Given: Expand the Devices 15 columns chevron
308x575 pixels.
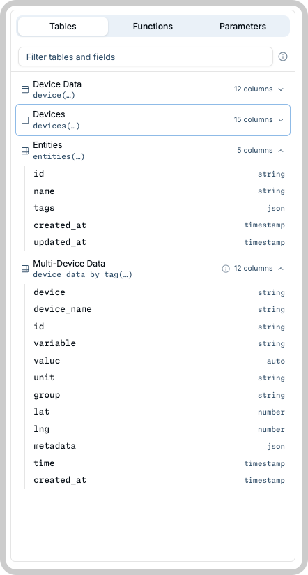Looking at the screenshot, I should (x=281, y=120).
